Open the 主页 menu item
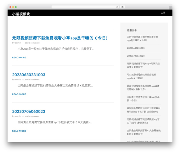 (163, 13)
